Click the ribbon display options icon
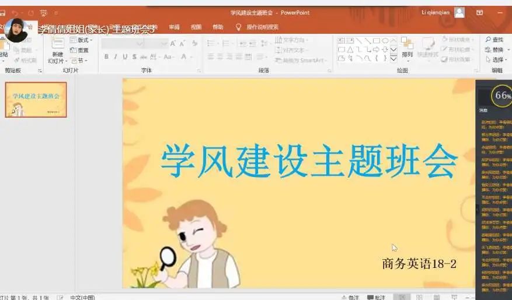 point(480,13)
